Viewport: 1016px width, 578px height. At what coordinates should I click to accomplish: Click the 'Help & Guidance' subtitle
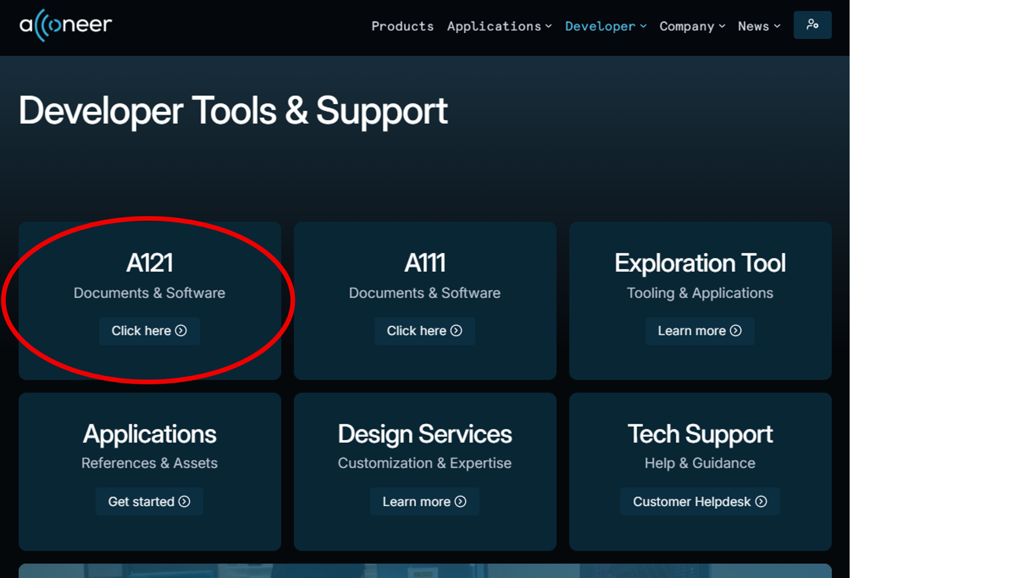[x=699, y=463]
